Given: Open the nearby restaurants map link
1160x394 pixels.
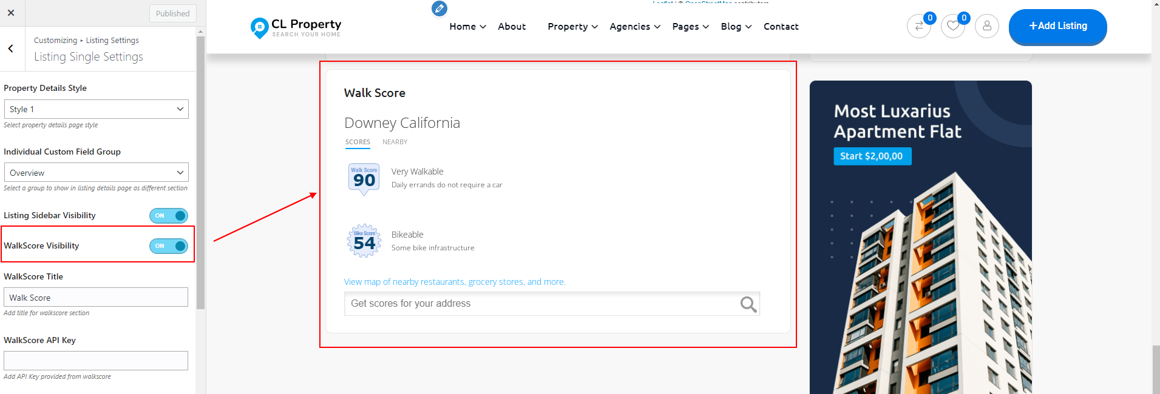Looking at the screenshot, I should coord(455,282).
